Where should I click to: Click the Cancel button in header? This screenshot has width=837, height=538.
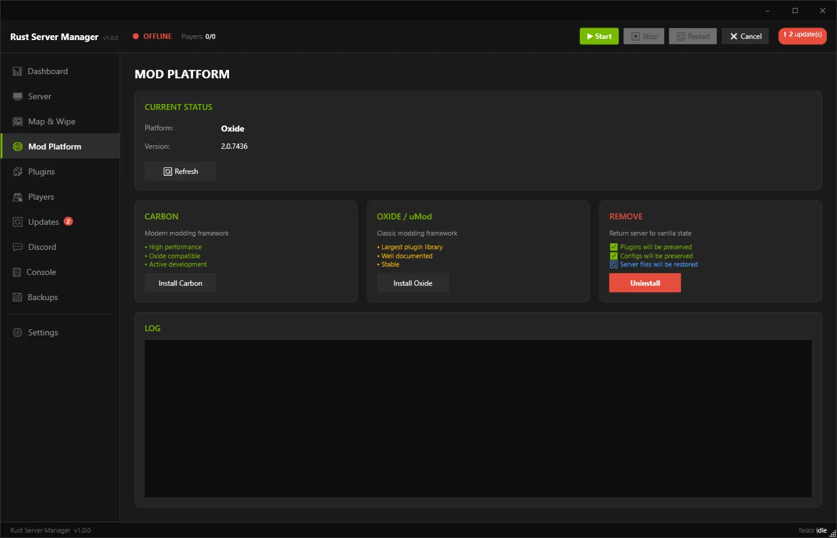click(x=746, y=36)
